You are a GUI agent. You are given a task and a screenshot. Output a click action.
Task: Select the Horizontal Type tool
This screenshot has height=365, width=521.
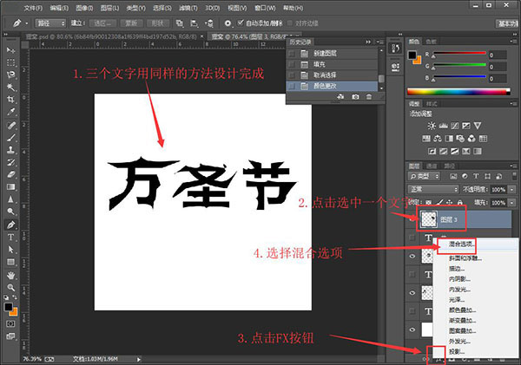(10, 237)
